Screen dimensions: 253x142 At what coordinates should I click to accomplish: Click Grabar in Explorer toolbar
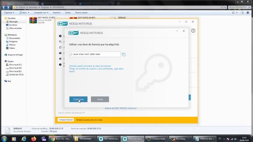pos(68,13)
